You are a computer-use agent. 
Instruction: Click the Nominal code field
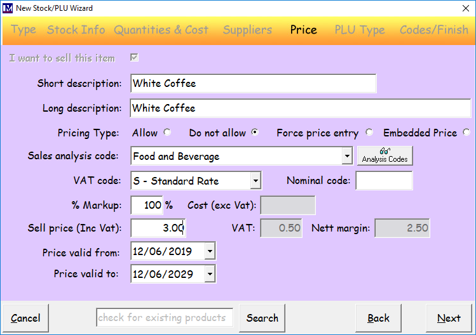click(x=384, y=181)
